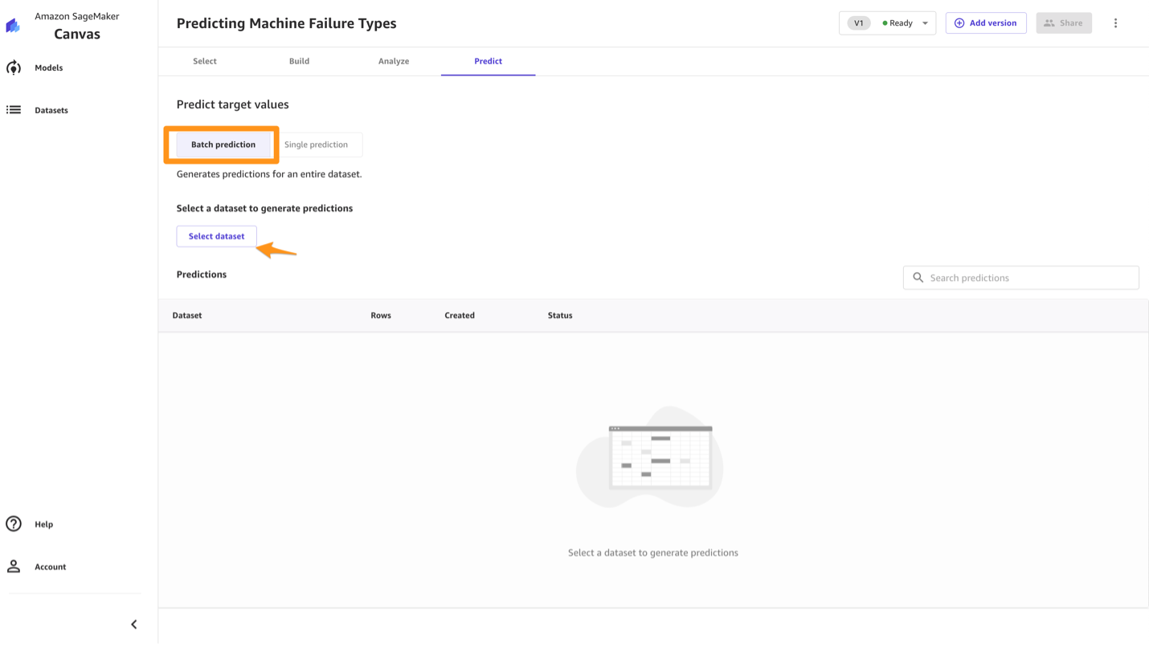1149x647 pixels.
Task: Focus the Search predictions field
Action: (x=1021, y=278)
